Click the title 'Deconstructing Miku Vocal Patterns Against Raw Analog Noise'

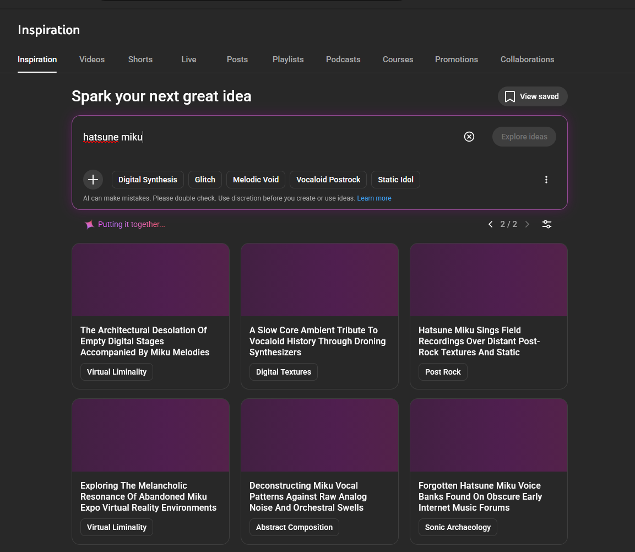coord(308,496)
